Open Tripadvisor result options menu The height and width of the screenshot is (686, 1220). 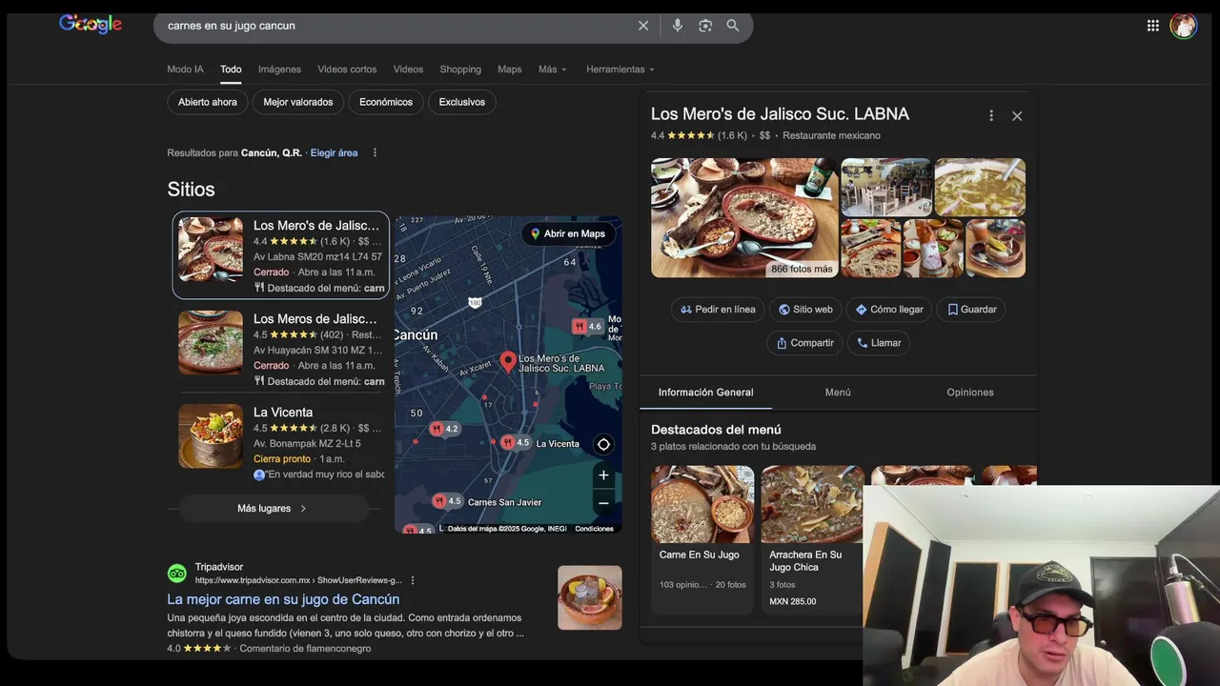[x=413, y=580]
